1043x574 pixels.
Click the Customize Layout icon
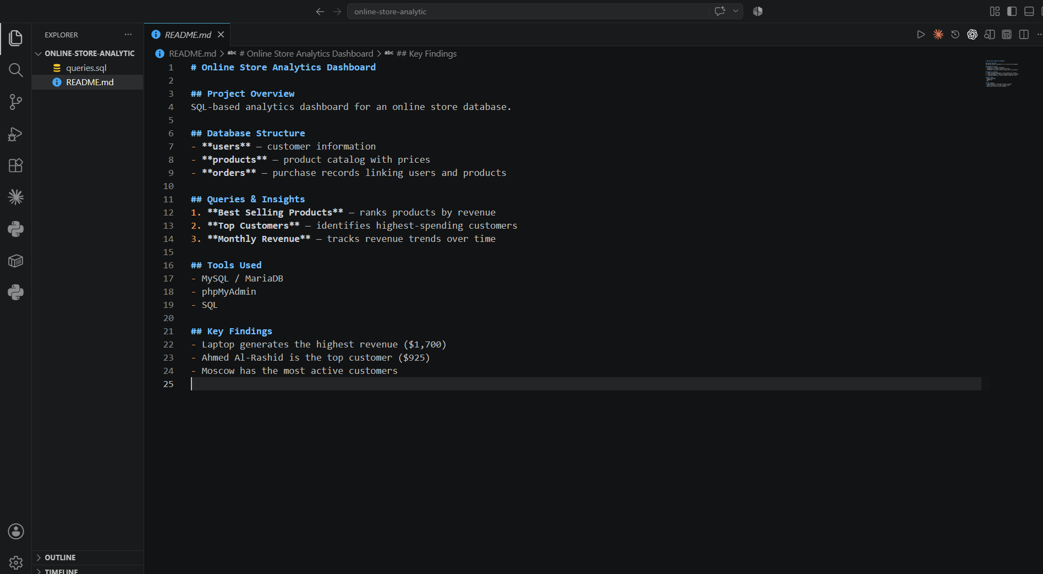point(995,11)
